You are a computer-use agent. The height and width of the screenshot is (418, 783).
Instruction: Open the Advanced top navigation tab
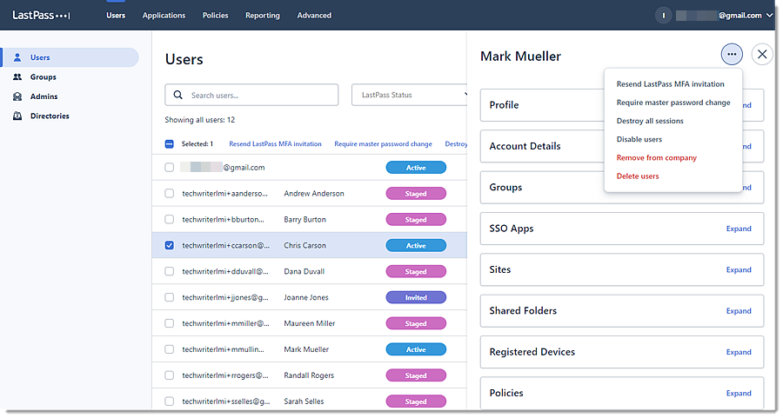[314, 16]
